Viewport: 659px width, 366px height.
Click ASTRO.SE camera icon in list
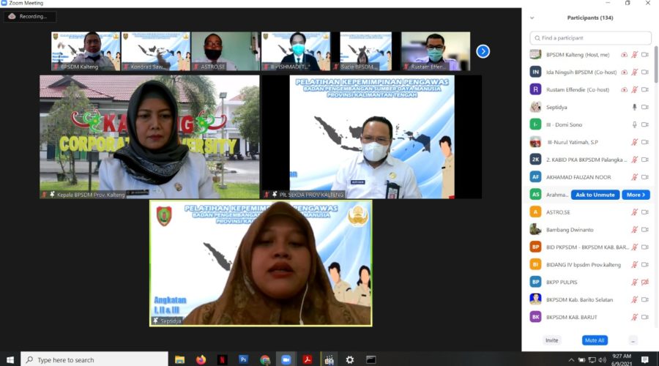click(x=645, y=212)
